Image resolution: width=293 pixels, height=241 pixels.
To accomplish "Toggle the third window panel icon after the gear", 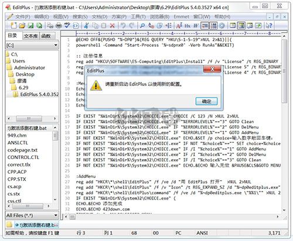I will pos(250,26).
